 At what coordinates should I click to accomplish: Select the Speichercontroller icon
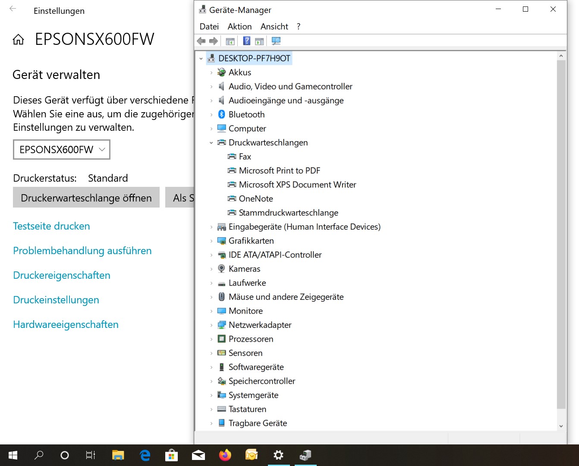[x=222, y=381]
